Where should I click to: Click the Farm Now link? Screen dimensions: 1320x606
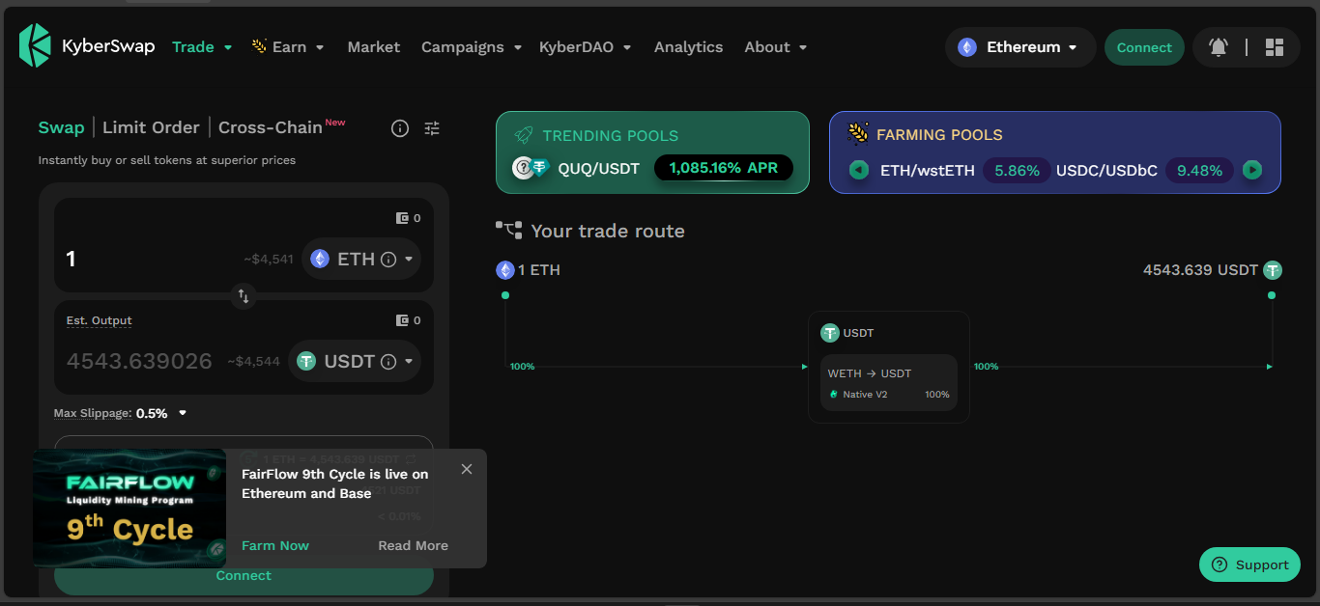[275, 545]
